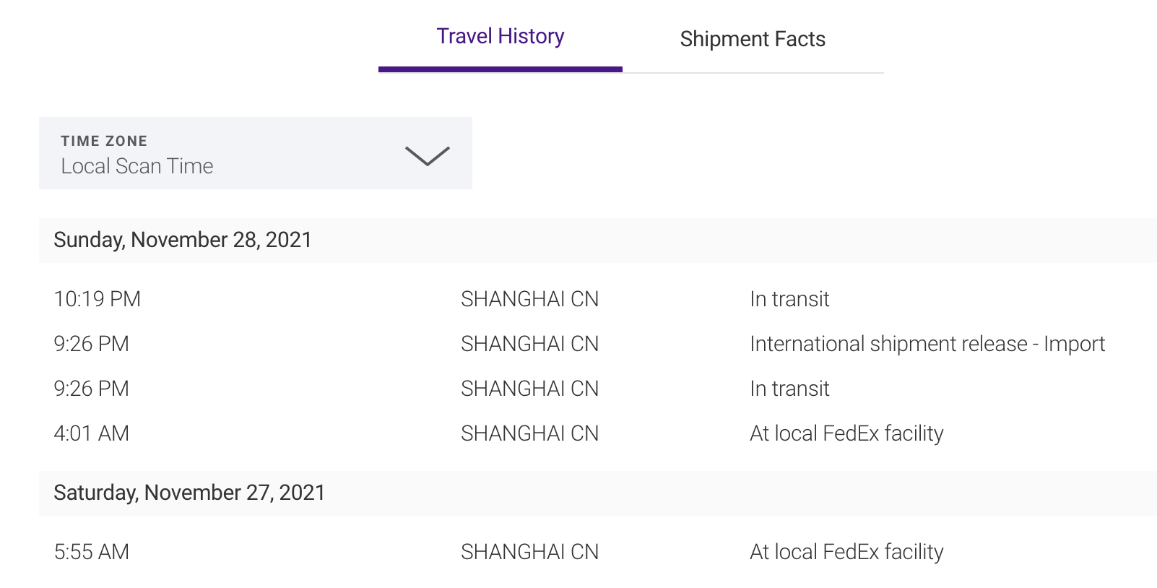
Task: Click the 4:01 AM timestamp
Action: [x=91, y=433]
